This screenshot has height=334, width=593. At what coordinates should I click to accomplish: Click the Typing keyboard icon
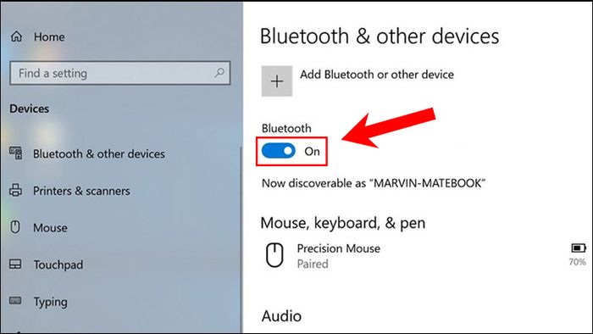tap(15, 301)
